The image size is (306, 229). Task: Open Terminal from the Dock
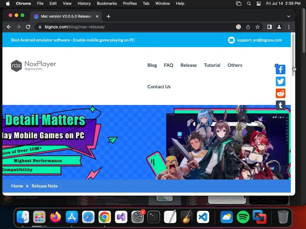[154, 217]
